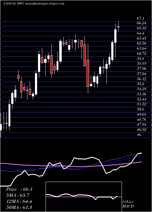Click the latest small red candlestick
Viewport: 152px width, 212px height.
(118, 27)
